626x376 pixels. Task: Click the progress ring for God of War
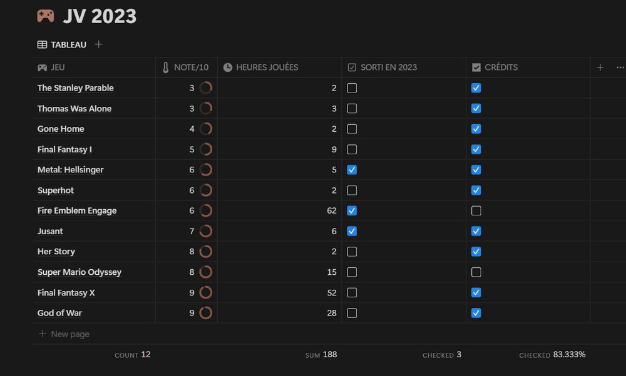pos(205,313)
